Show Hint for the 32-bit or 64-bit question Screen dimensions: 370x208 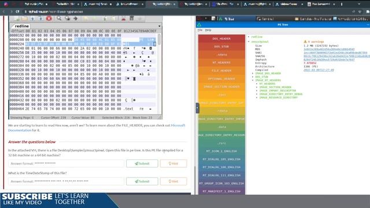point(173,164)
